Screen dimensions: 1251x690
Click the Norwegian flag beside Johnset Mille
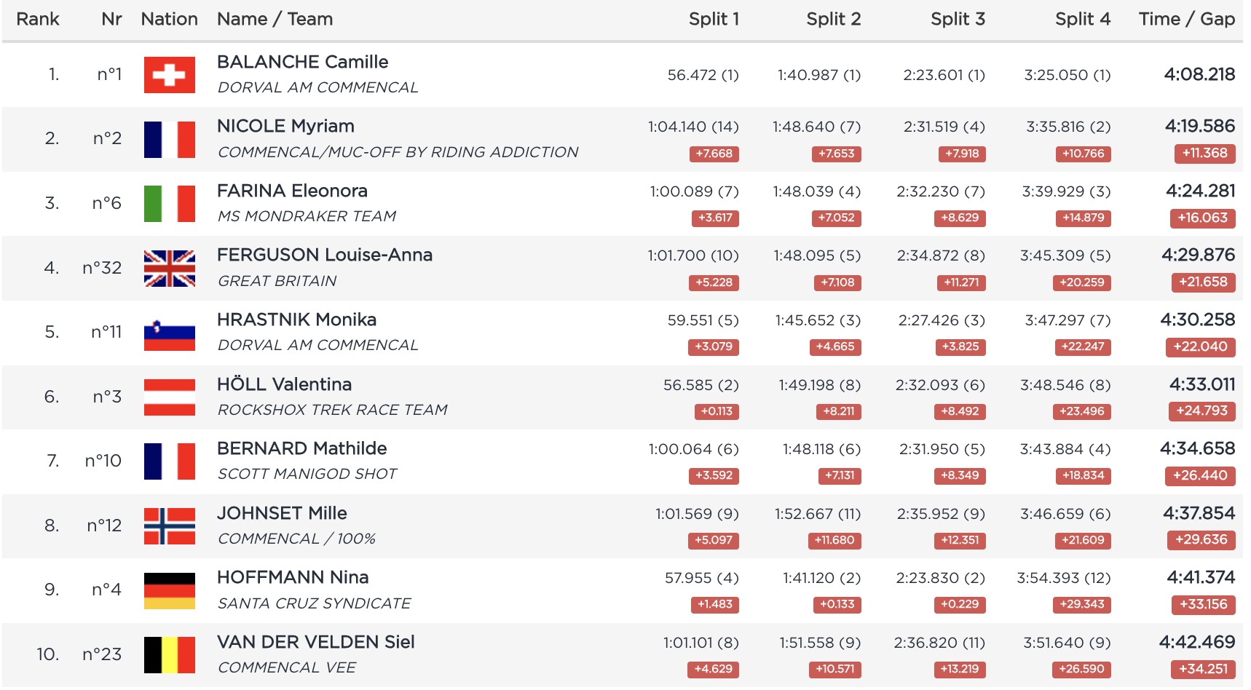pos(169,526)
